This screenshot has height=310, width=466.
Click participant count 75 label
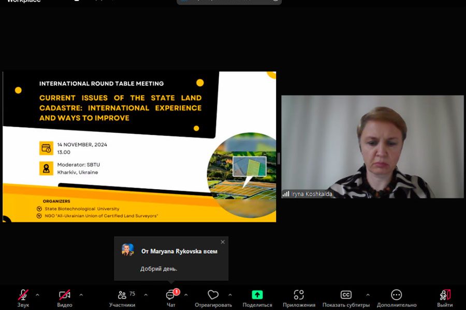132,293
